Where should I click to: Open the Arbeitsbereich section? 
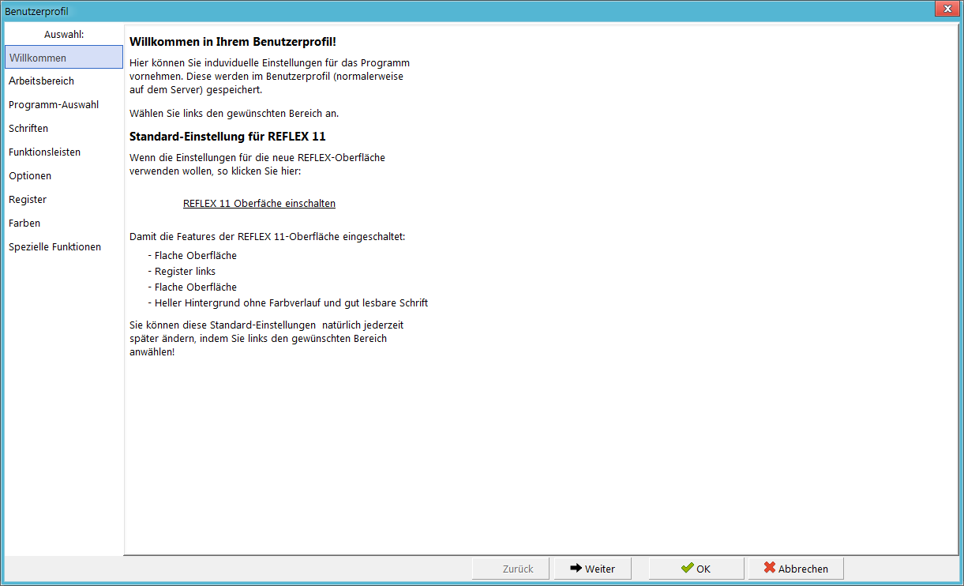(63, 81)
